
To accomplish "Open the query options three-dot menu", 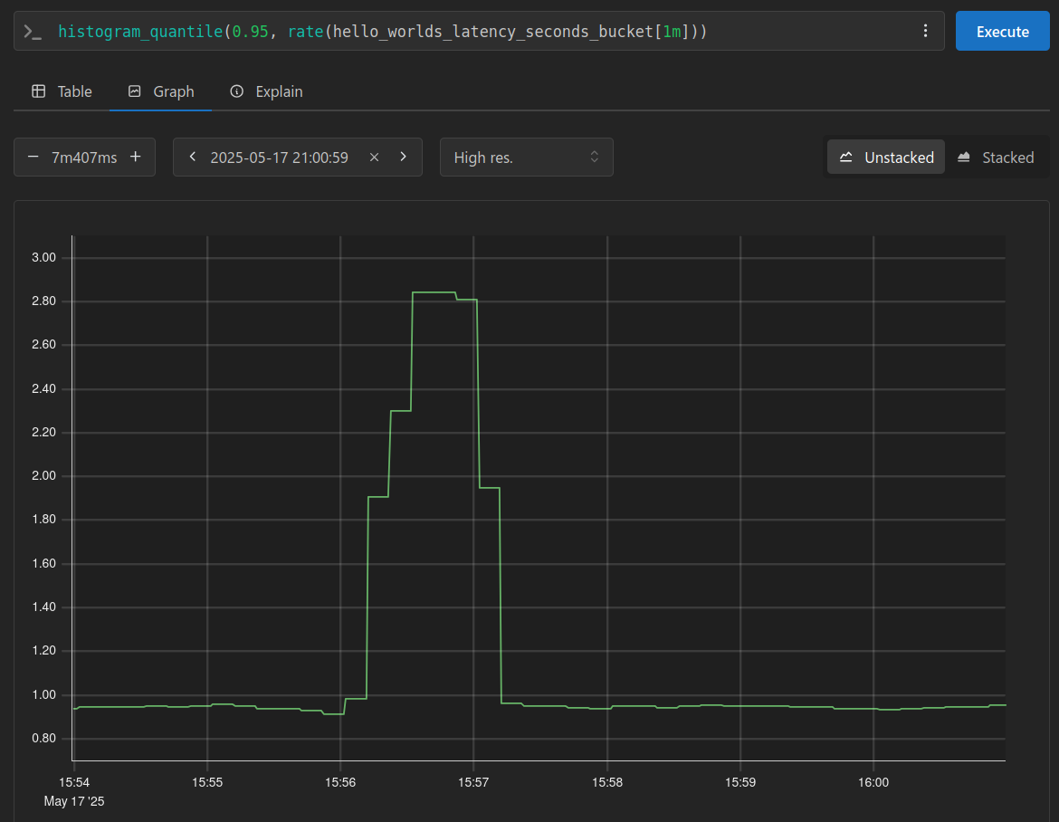I will tap(925, 31).
